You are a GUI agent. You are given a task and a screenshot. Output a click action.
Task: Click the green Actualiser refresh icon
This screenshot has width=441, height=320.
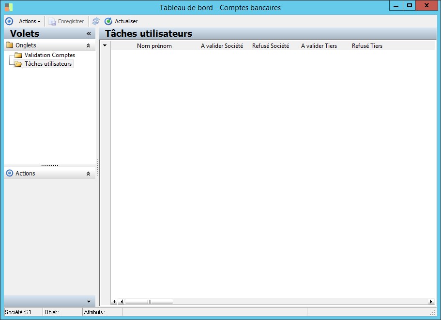pos(108,21)
